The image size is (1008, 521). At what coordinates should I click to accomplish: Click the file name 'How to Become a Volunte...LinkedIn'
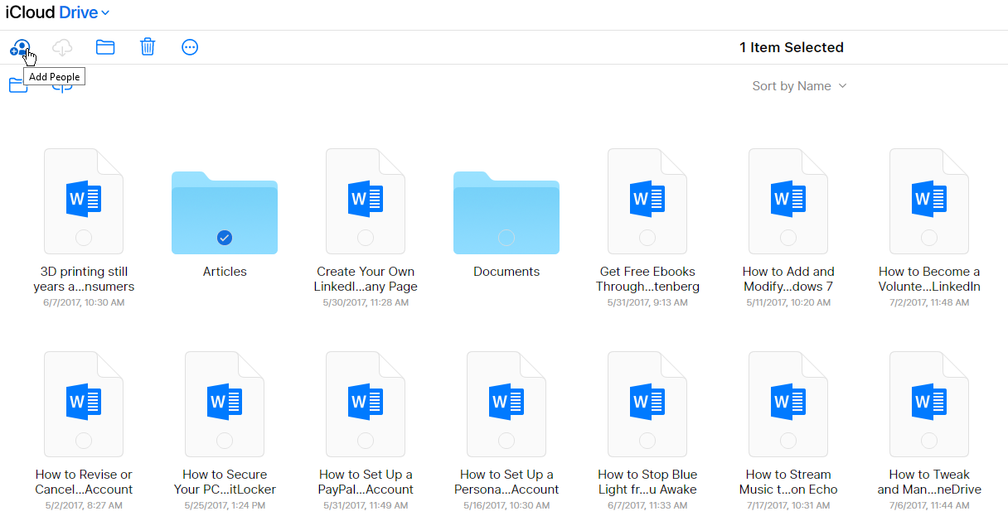(929, 279)
